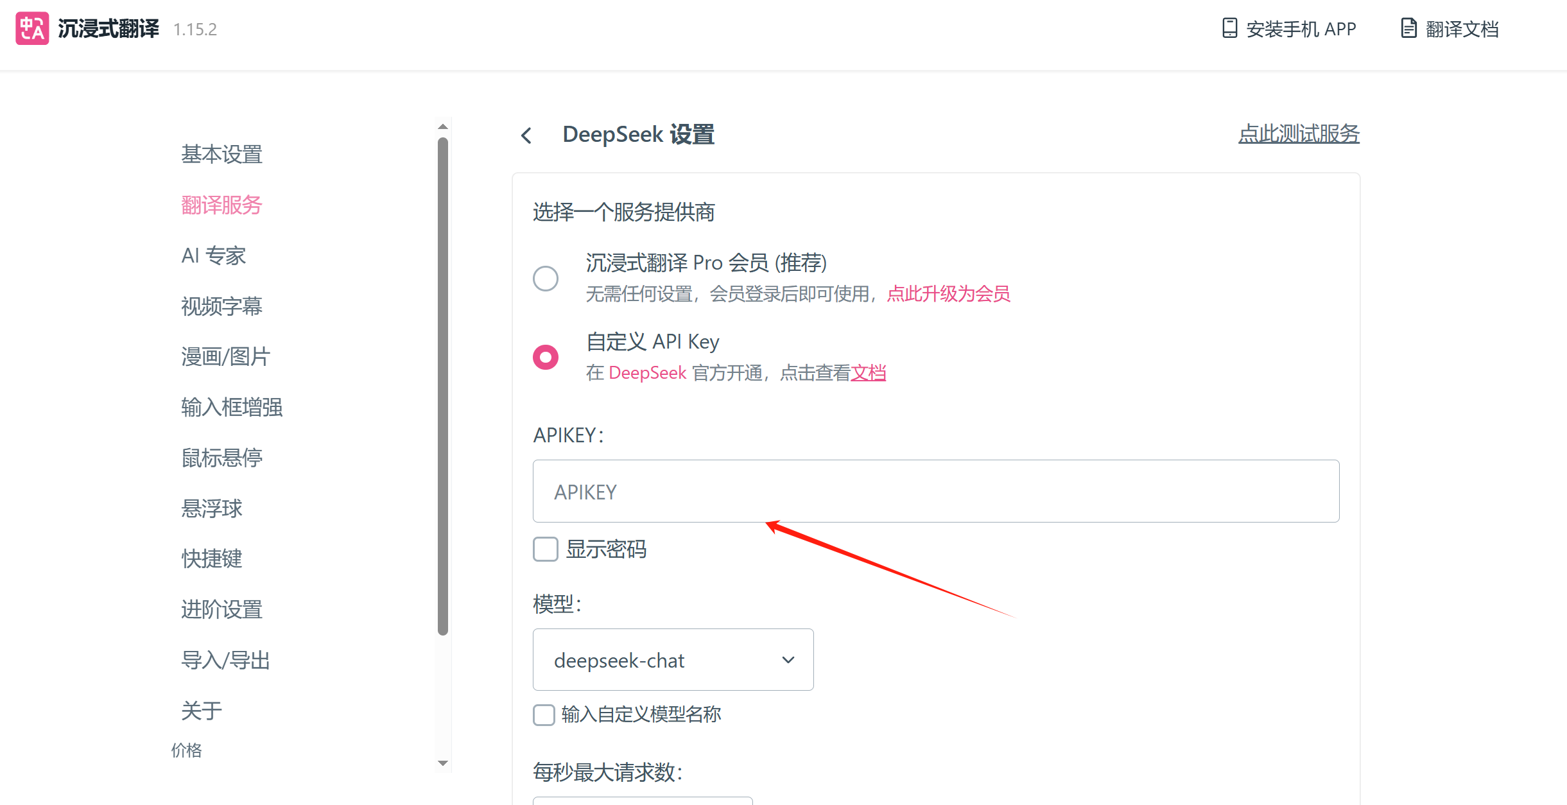Click the sidebar scroll-up arrow
Image resolution: width=1567 pixels, height=805 pixels.
click(x=442, y=126)
